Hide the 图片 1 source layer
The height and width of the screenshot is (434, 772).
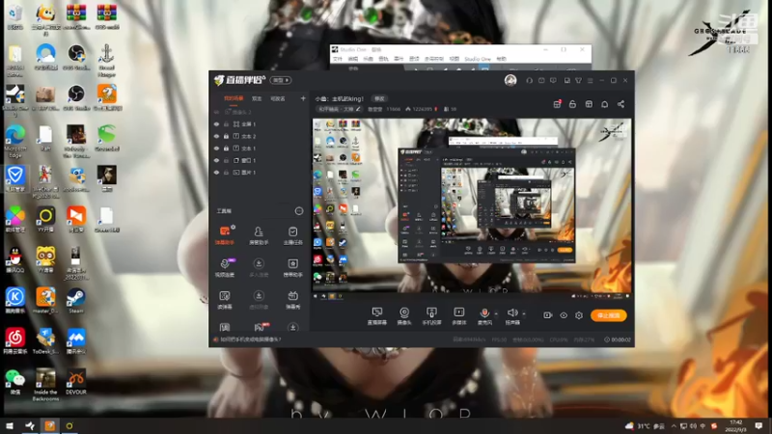216,173
